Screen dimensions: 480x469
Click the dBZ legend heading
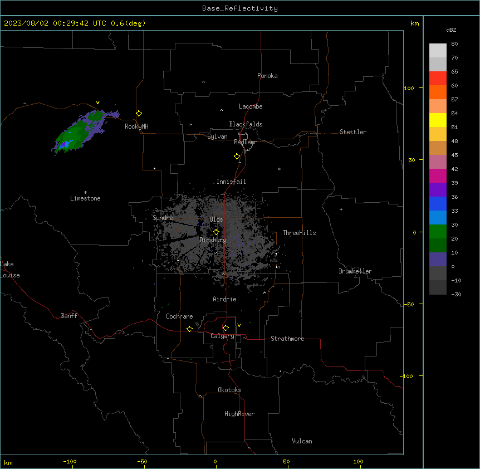pyautogui.click(x=451, y=30)
